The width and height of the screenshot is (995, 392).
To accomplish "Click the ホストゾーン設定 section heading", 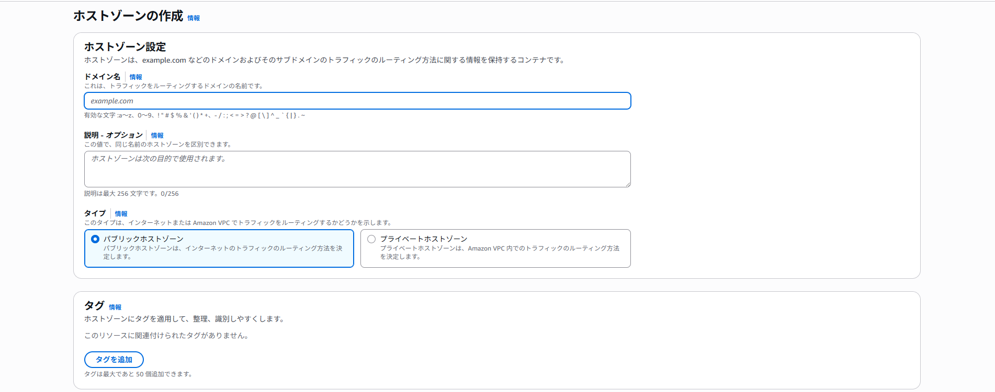I will pos(125,47).
